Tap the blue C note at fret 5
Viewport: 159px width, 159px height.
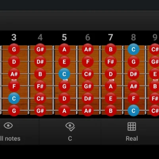(x=64, y=74)
